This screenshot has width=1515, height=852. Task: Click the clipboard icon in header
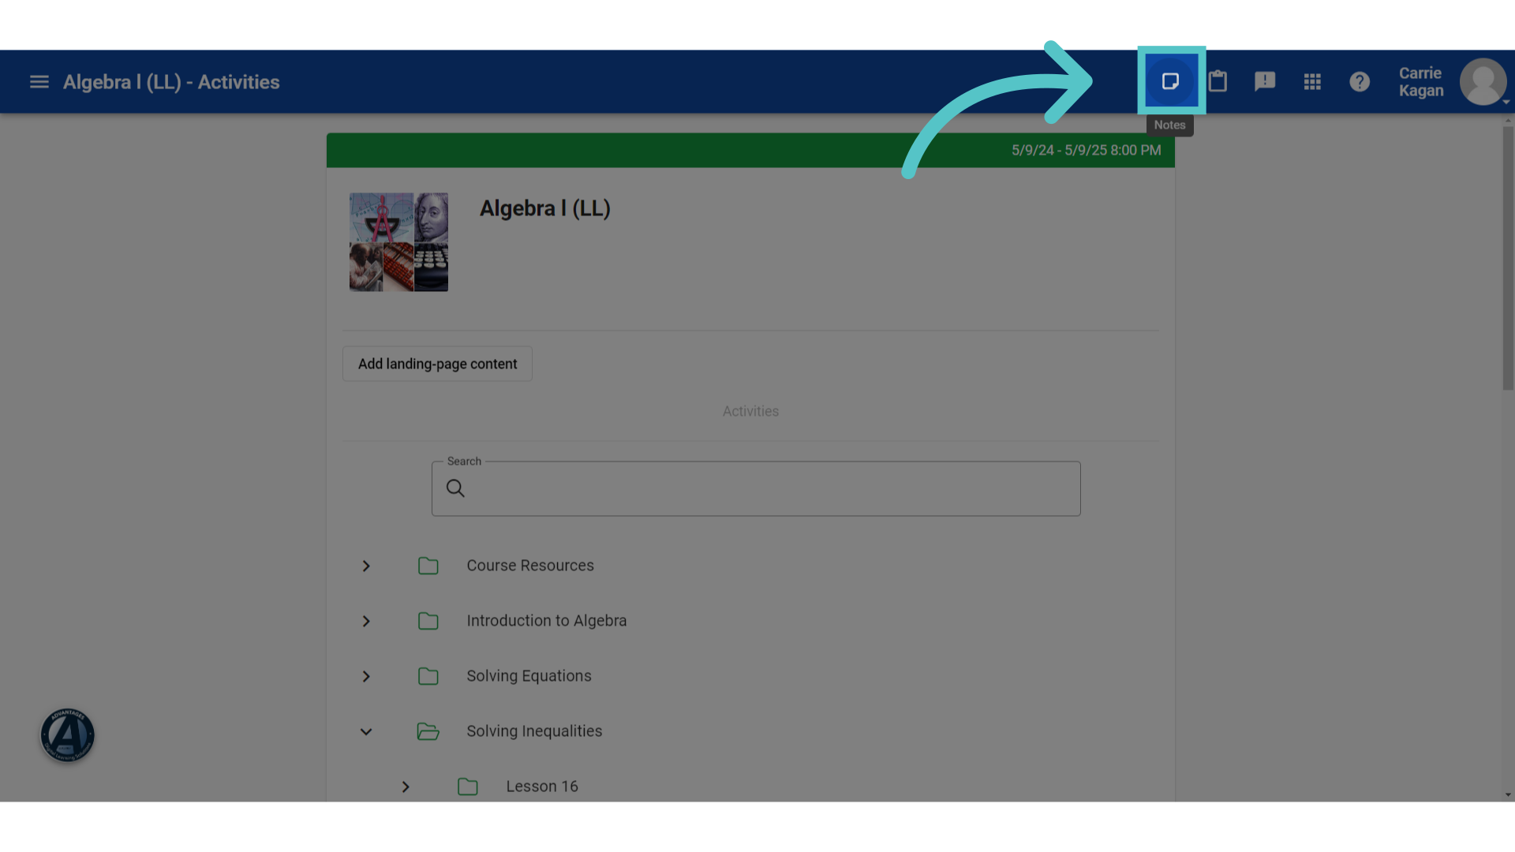tap(1218, 81)
